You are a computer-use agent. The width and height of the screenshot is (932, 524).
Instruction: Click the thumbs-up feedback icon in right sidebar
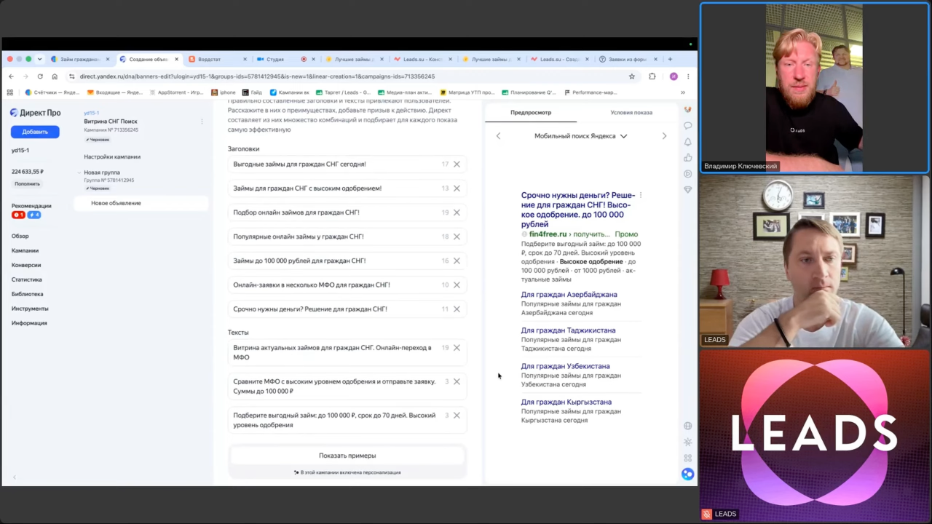coord(687,158)
